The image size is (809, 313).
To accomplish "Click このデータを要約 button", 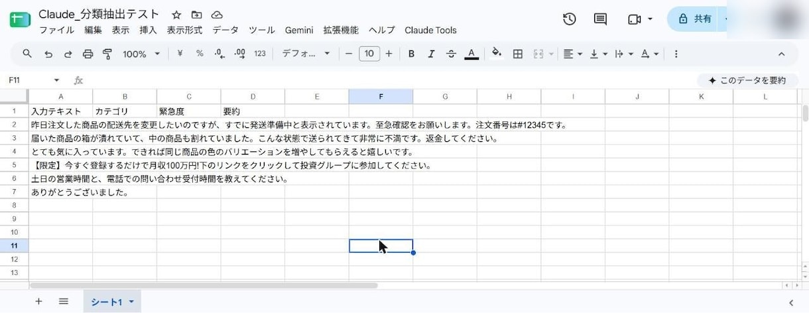I will [x=747, y=80].
